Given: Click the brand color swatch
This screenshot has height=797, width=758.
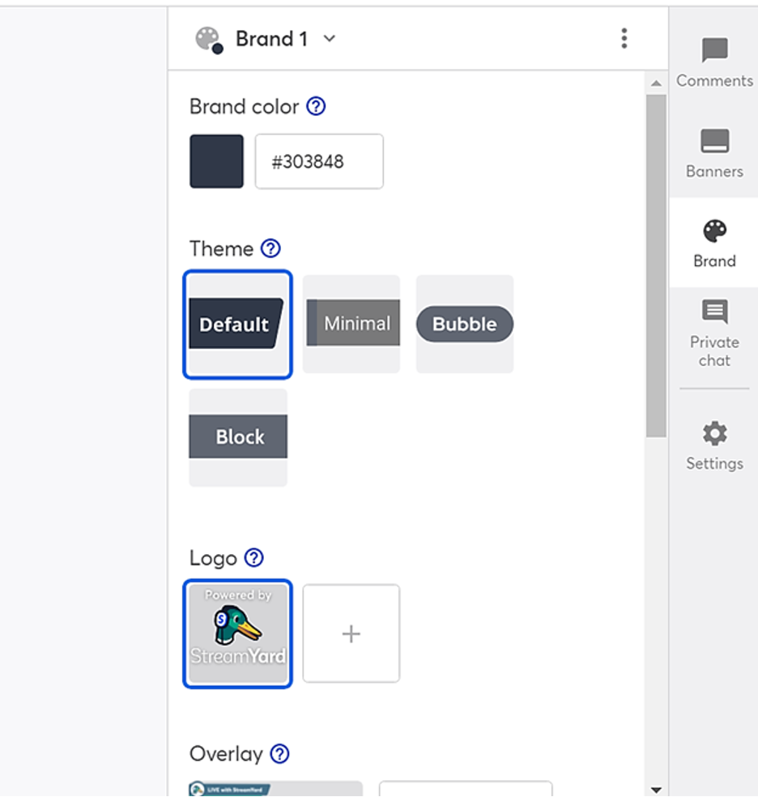Looking at the screenshot, I should [x=215, y=160].
